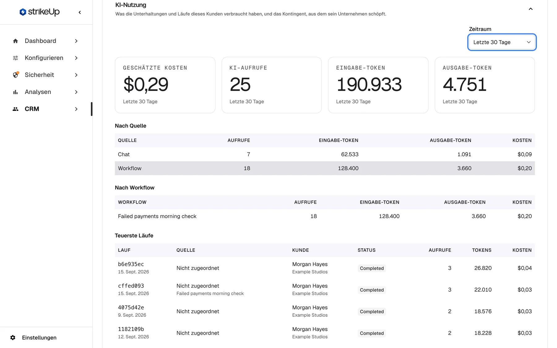
Task: Select the Workflow source row
Action: click(325, 168)
